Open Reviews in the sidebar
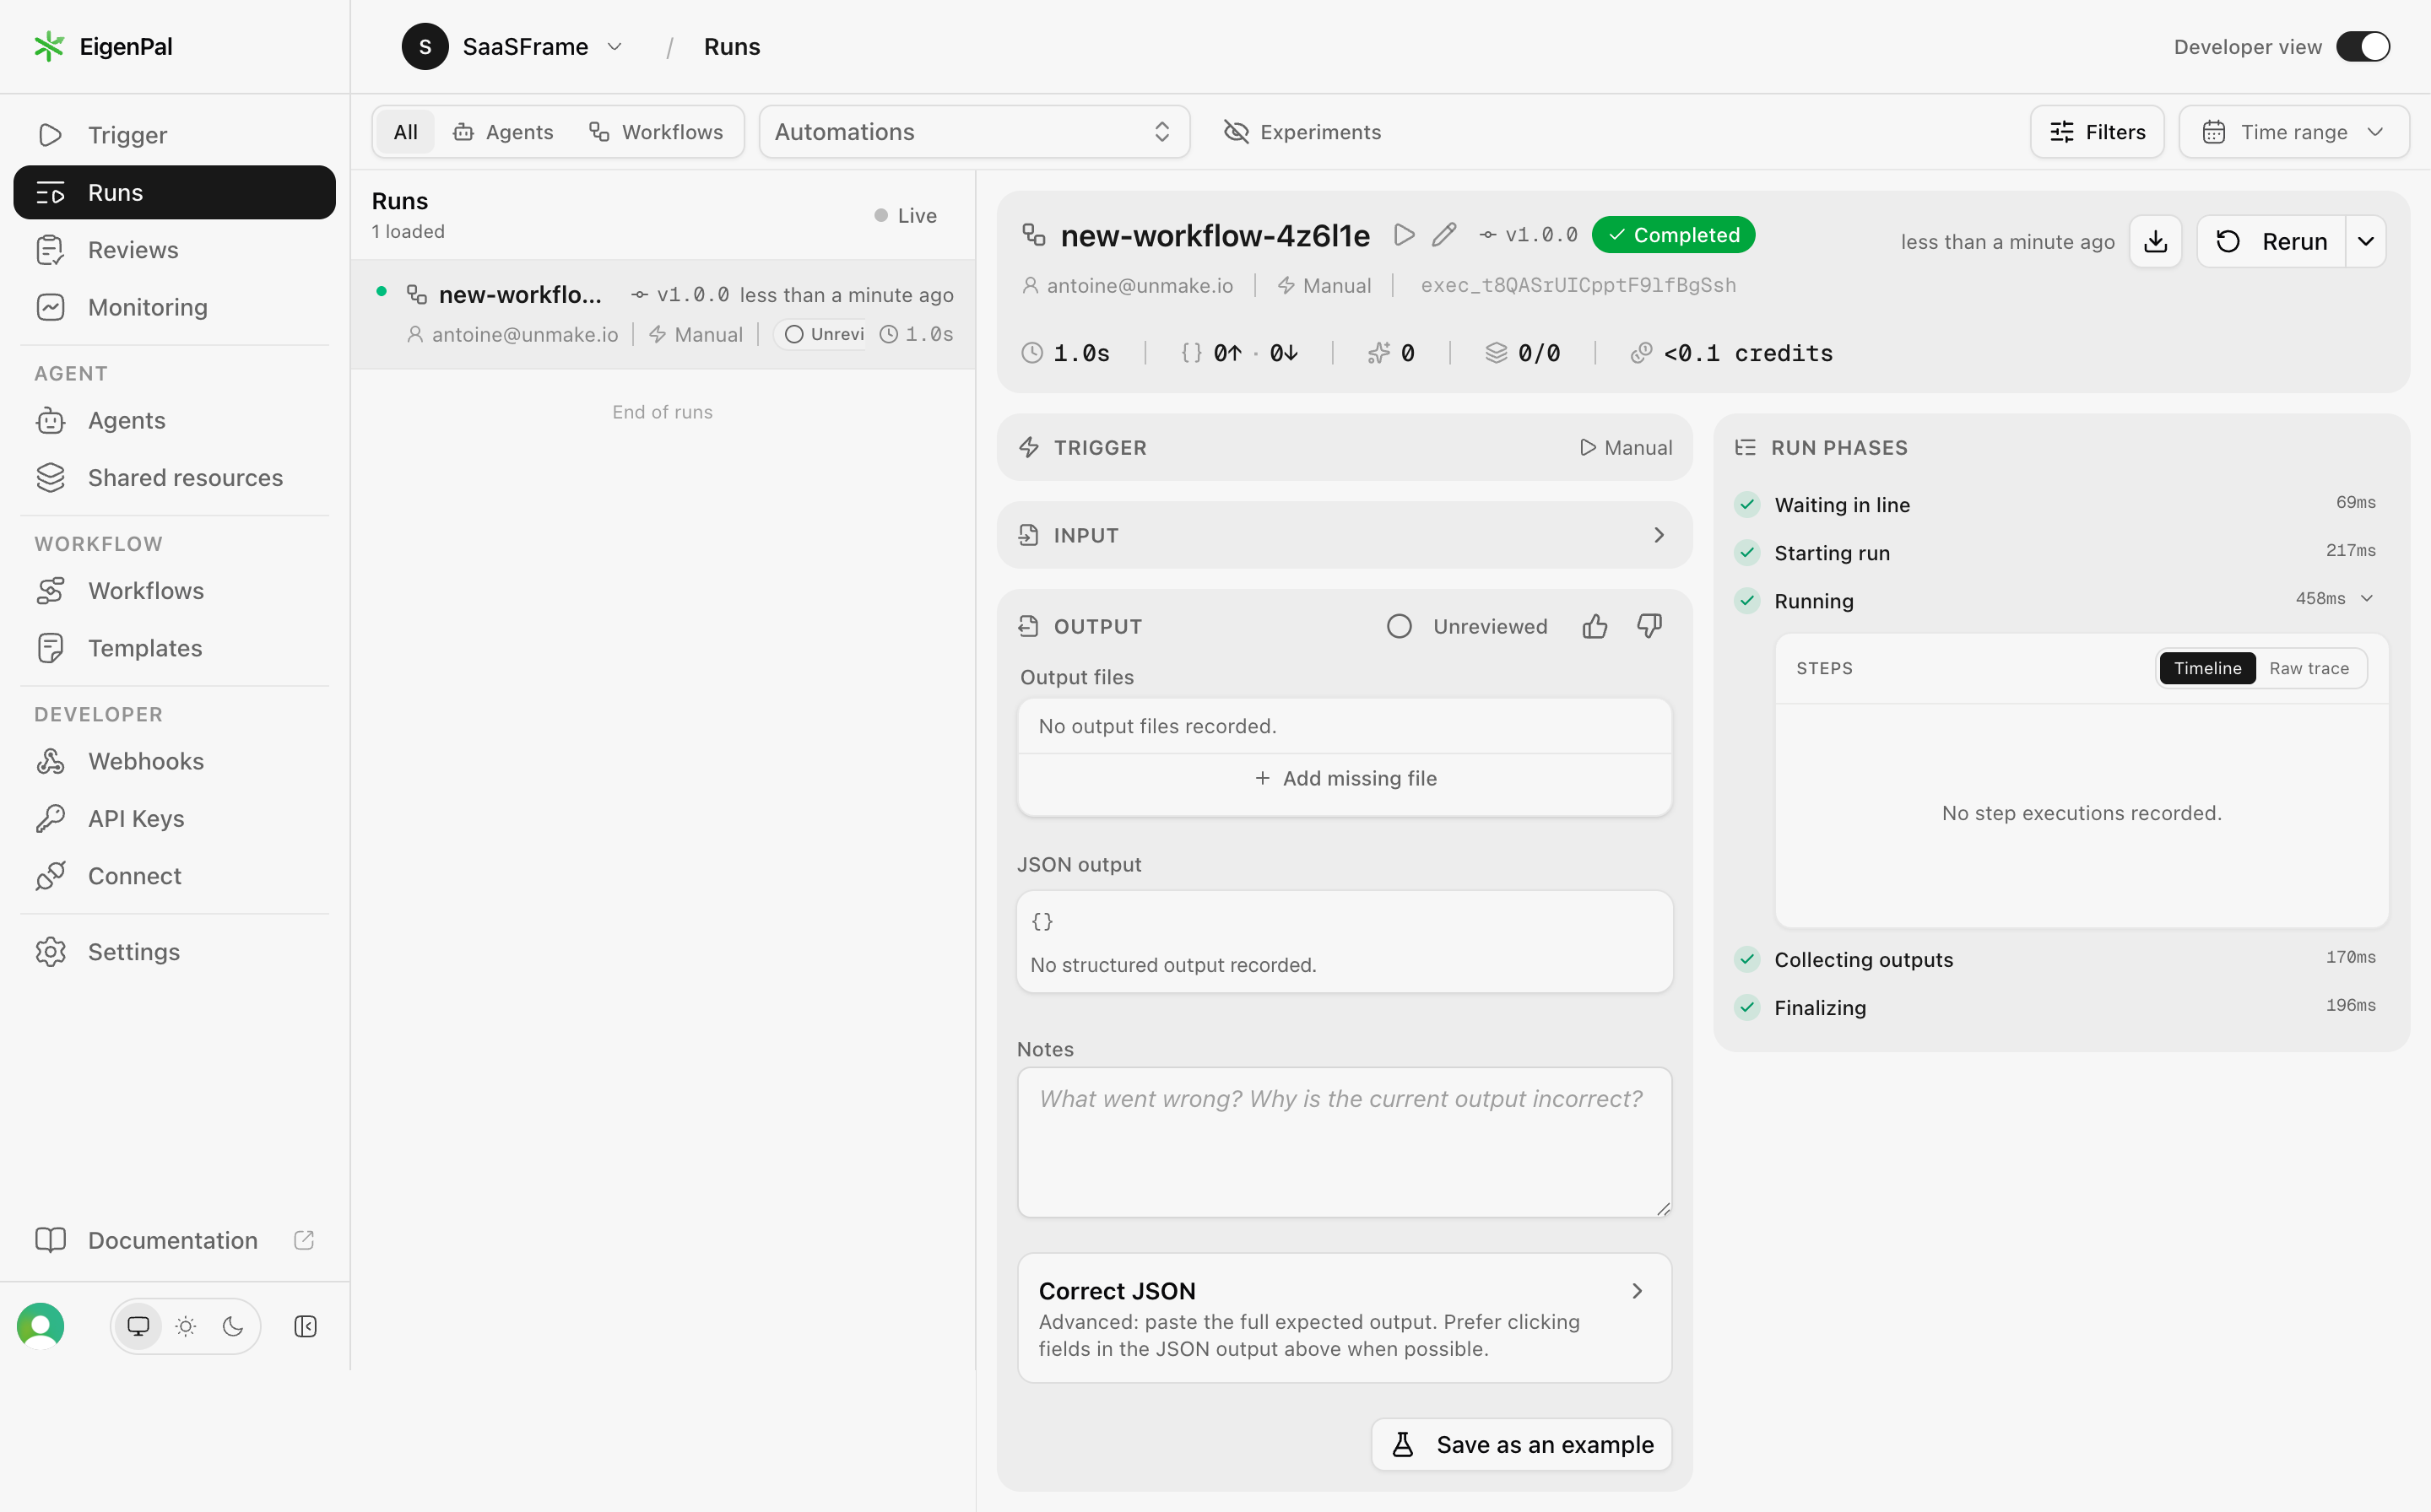 pos(174,250)
